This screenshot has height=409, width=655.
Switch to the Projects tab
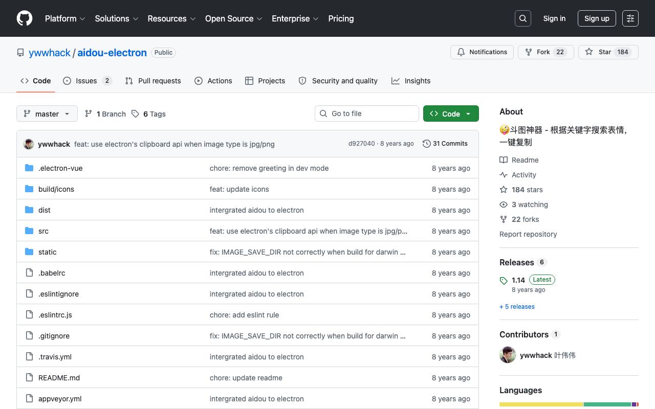(265, 81)
